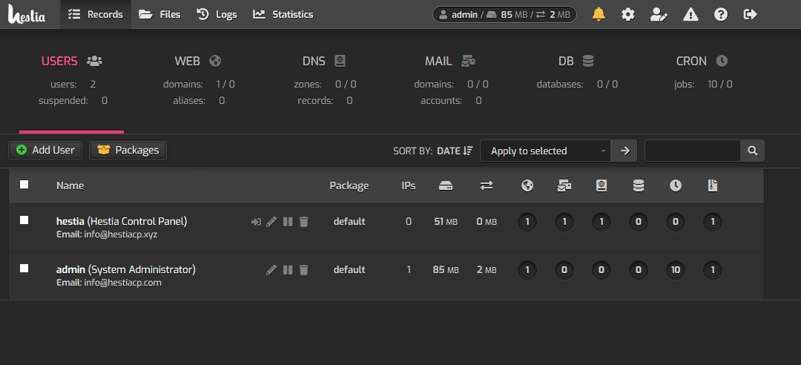Click the Add User button

tap(45, 151)
